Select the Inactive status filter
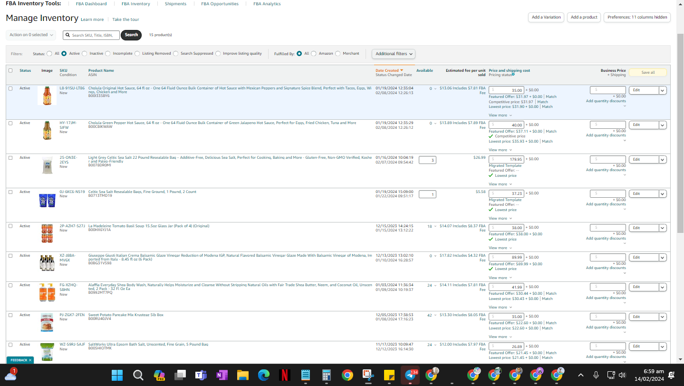This screenshot has width=684, height=386. pyautogui.click(x=86, y=54)
